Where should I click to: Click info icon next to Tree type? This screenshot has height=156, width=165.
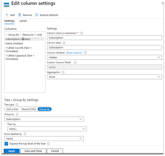click(x=17, y=105)
